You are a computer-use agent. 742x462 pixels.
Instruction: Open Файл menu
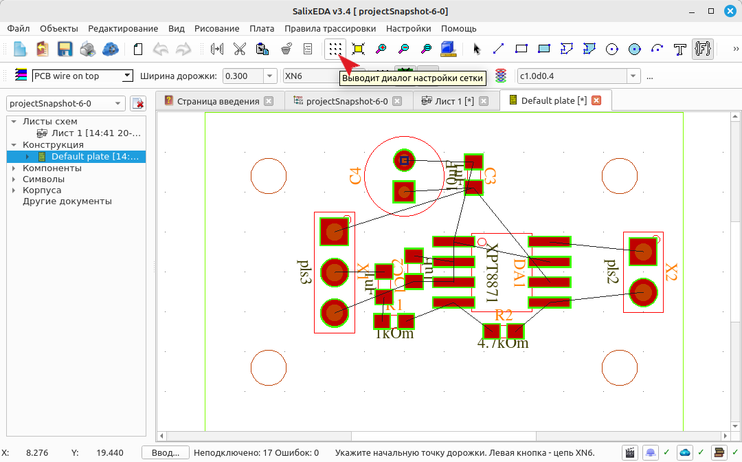click(x=19, y=28)
